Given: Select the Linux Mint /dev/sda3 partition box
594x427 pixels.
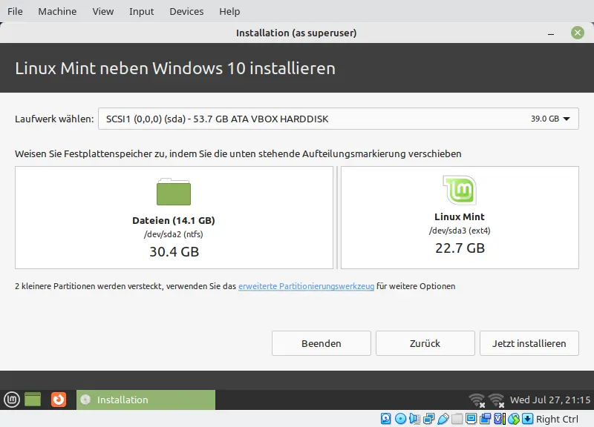Looking at the screenshot, I should click(x=460, y=217).
